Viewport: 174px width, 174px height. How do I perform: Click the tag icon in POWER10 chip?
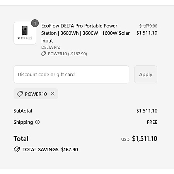click(20, 94)
